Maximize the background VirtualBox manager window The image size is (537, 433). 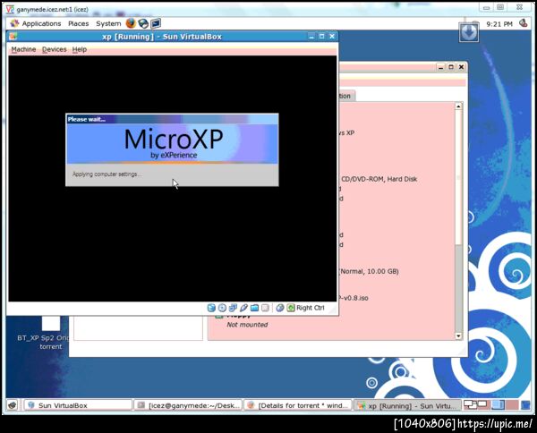451,67
